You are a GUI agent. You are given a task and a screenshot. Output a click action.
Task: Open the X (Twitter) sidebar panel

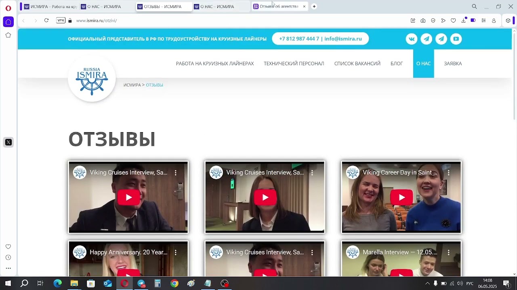(x=8, y=142)
